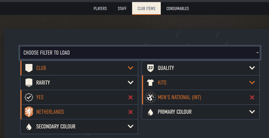
Task: Switch to the Players tab
Action: point(100,8)
